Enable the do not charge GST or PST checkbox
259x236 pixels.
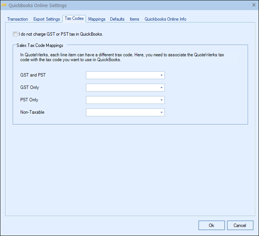[15, 34]
